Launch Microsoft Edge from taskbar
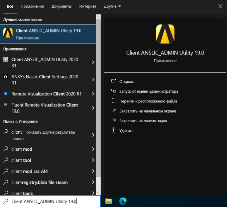Image resolution: width=227 pixels, height=207 pixels. (123, 201)
